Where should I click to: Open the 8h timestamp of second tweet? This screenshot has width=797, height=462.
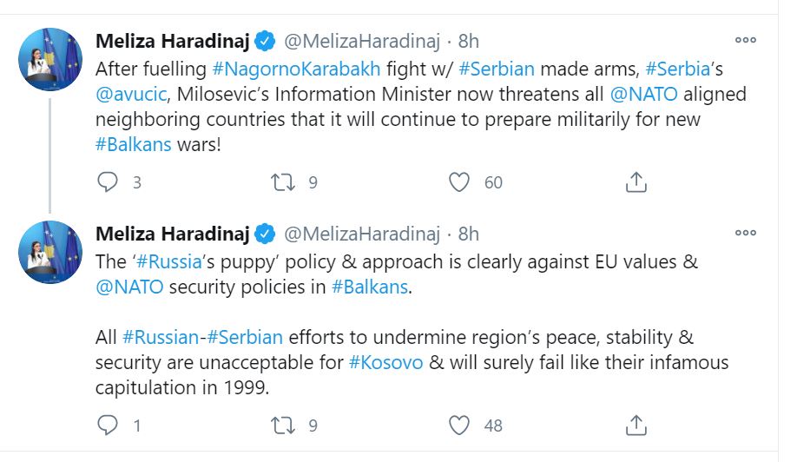pos(468,234)
